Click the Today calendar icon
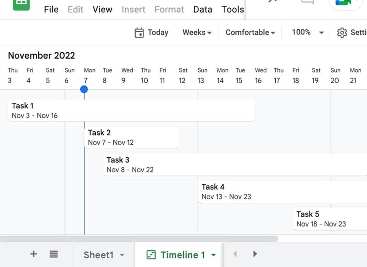Screen dimensions: 367x267 (139, 33)
